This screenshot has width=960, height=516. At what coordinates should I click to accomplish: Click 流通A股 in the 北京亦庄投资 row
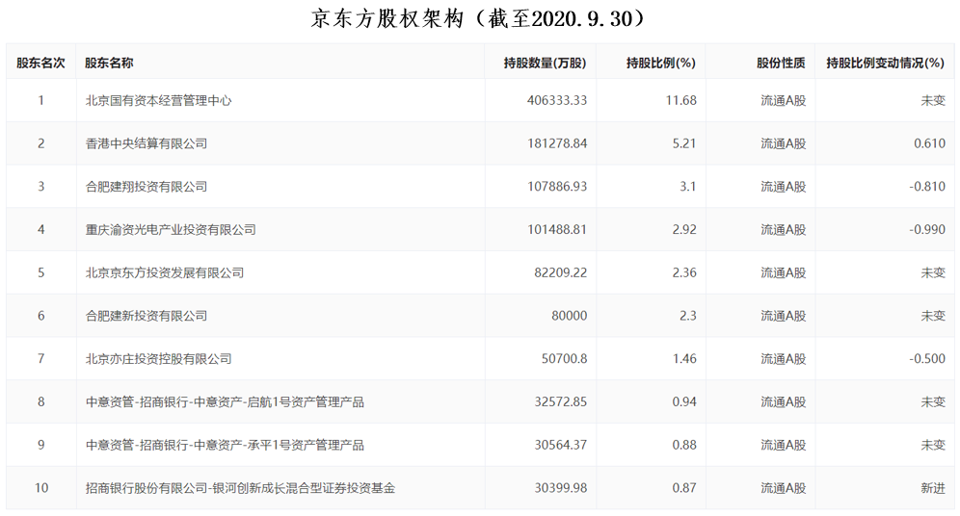[783, 359]
